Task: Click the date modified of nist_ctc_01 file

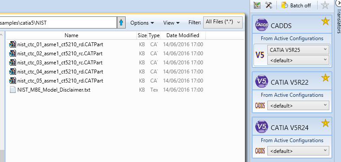Action: click(183, 44)
